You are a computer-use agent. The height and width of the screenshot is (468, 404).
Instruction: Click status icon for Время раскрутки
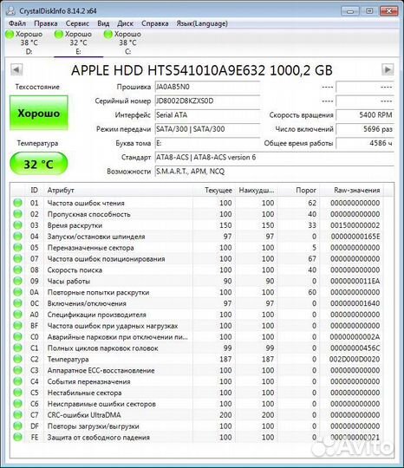click(17, 225)
